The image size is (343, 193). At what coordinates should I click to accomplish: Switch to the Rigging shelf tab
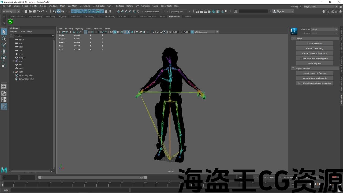pos(63,16)
